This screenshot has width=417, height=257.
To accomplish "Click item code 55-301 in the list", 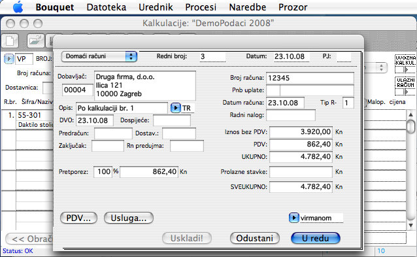I will (29, 115).
